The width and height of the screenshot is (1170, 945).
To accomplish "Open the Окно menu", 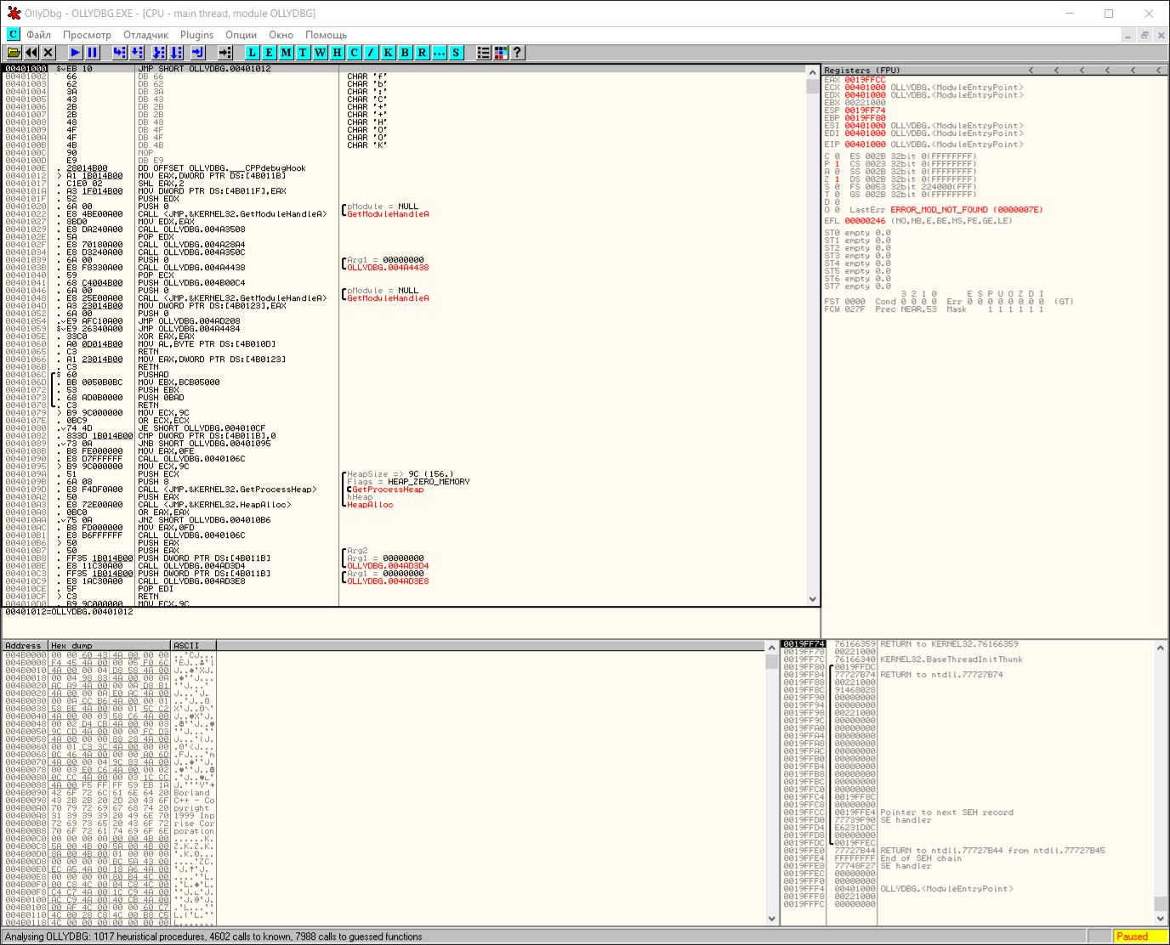I will pos(281,35).
